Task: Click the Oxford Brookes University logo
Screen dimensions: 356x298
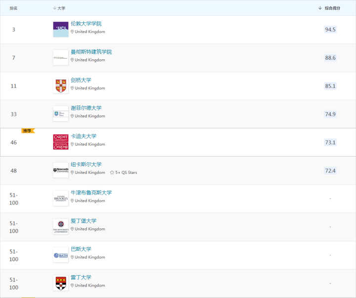Action: pos(61,199)
